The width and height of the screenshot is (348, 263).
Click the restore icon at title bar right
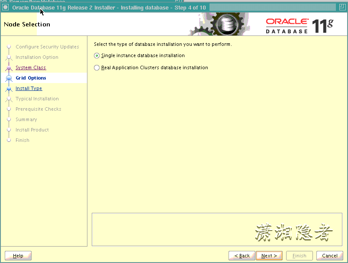[x=342, y=7]
